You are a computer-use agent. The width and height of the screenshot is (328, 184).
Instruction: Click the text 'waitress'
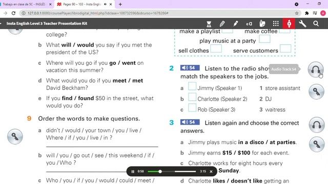click(x=275, y=110)
